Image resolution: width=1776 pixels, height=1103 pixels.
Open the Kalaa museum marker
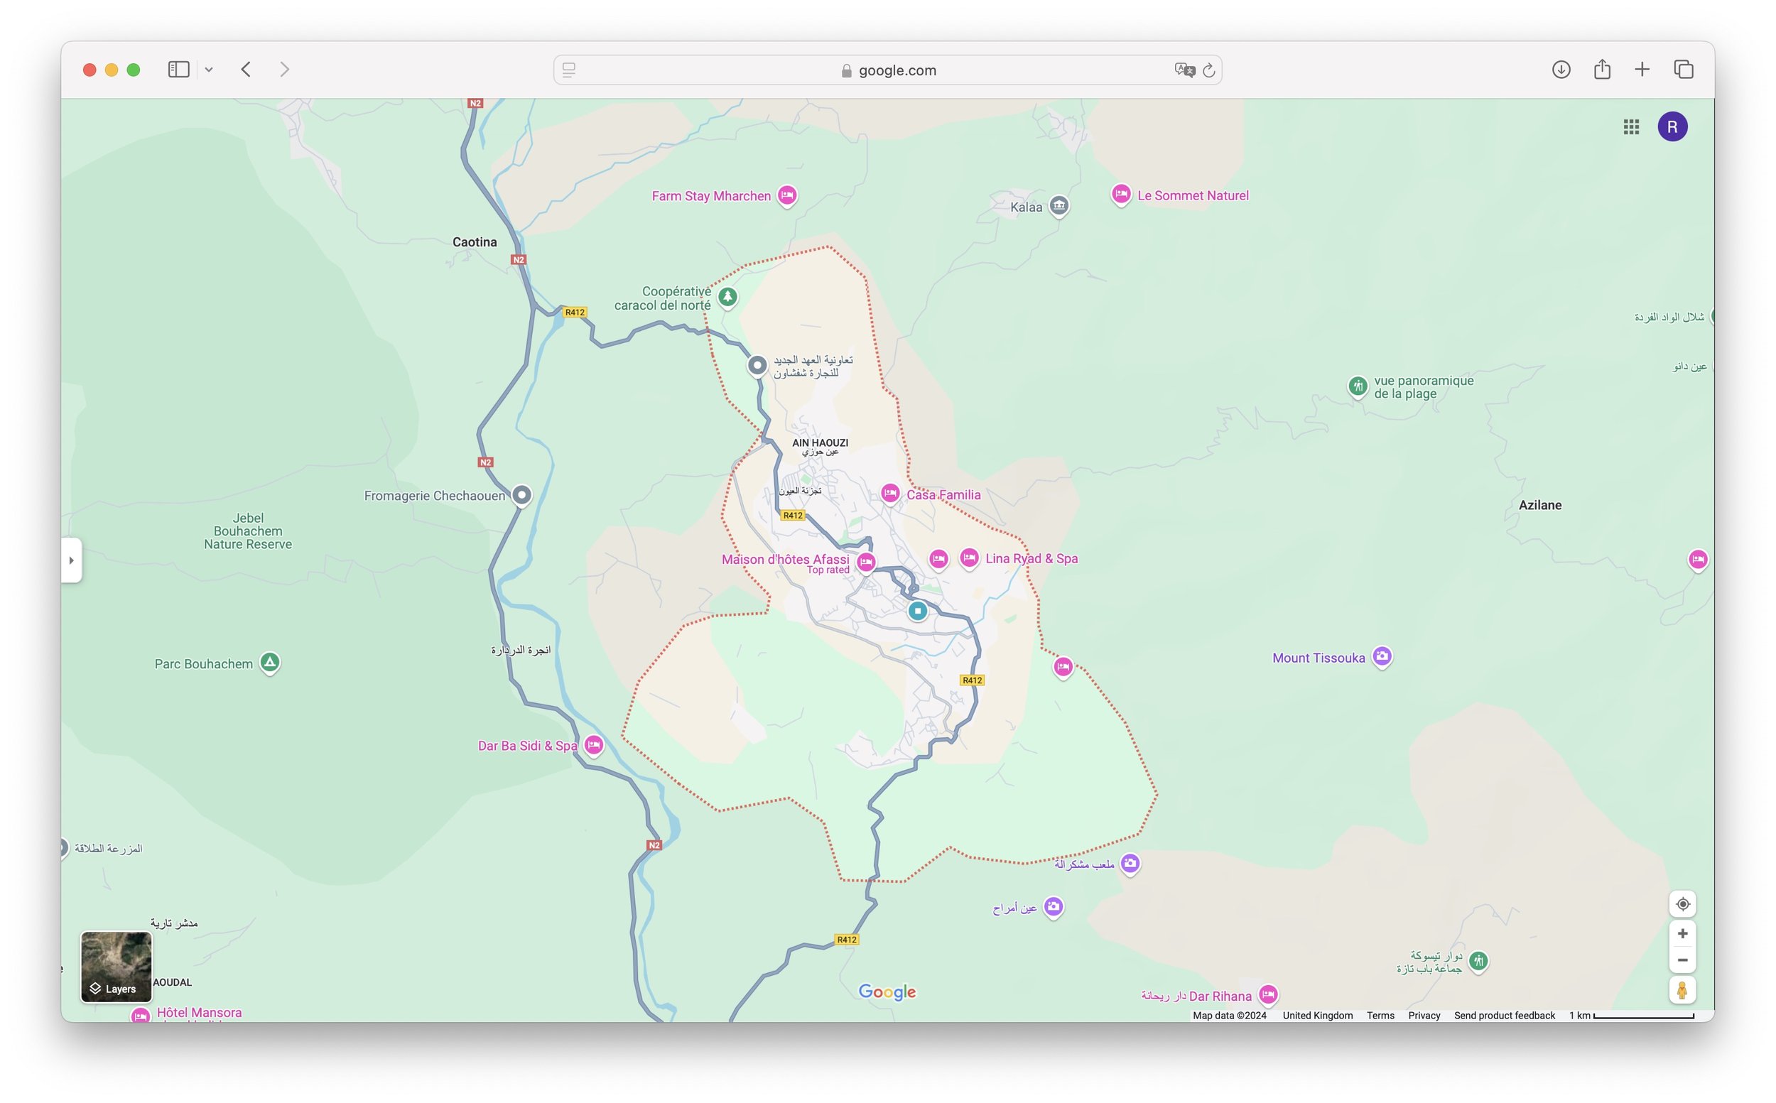click(1058, 207)
